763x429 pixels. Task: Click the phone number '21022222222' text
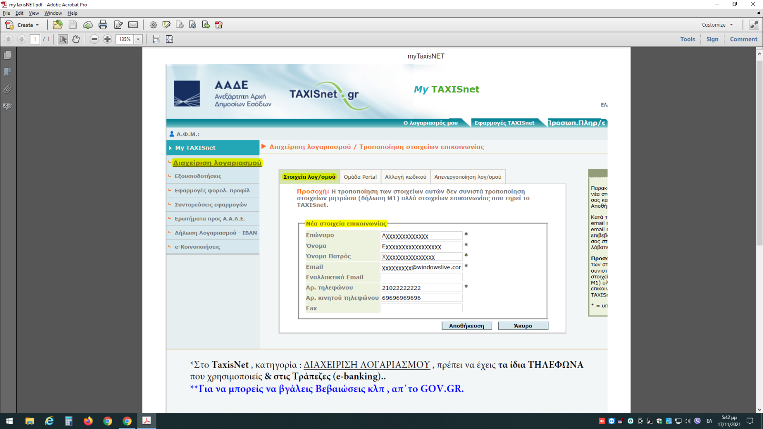[402, 288]
